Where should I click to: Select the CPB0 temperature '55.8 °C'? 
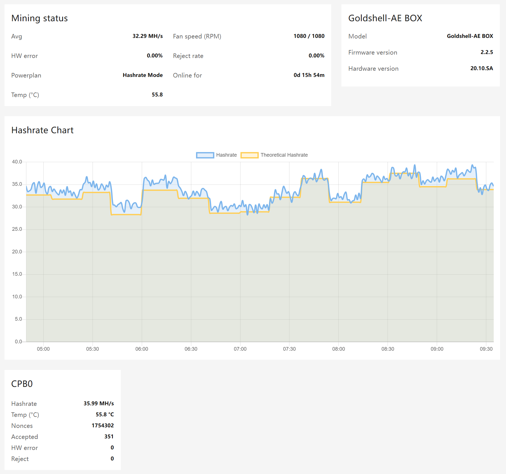tap(105, 415)
